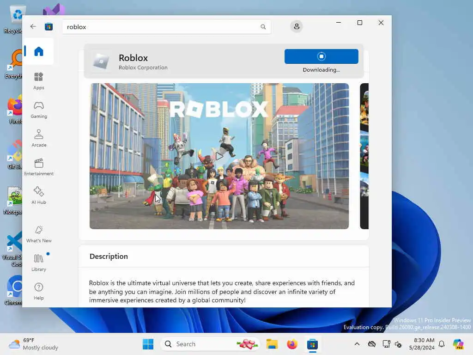
Task: Open the weather widget
Action: tap(33, 344)
